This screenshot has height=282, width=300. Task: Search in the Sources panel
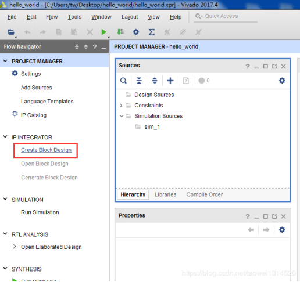tap(123, 81)
